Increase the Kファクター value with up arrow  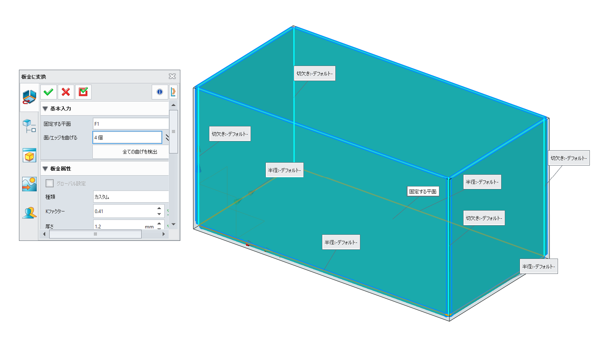point(159,209)
